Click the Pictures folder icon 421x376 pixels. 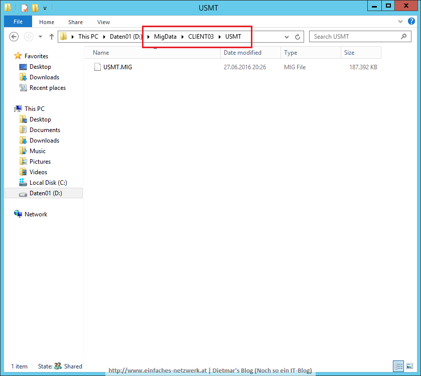23,161
